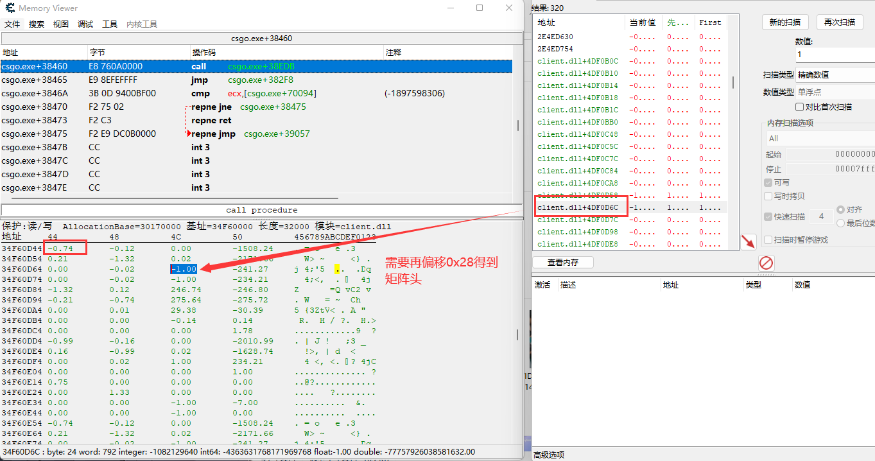Click the 地址 column header in disassembler
The width and height of the screenshot is (875, 461).
pos(44,52)
